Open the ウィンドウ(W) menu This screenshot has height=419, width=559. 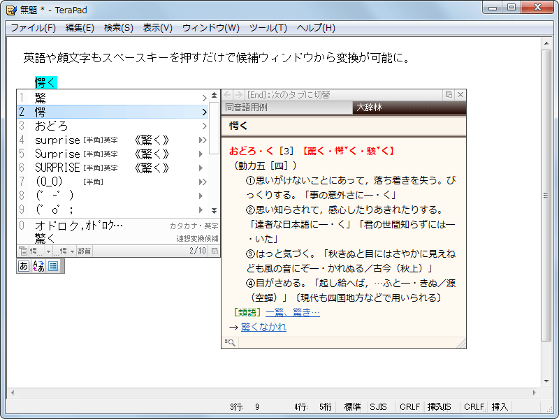(x=211, y=28)
